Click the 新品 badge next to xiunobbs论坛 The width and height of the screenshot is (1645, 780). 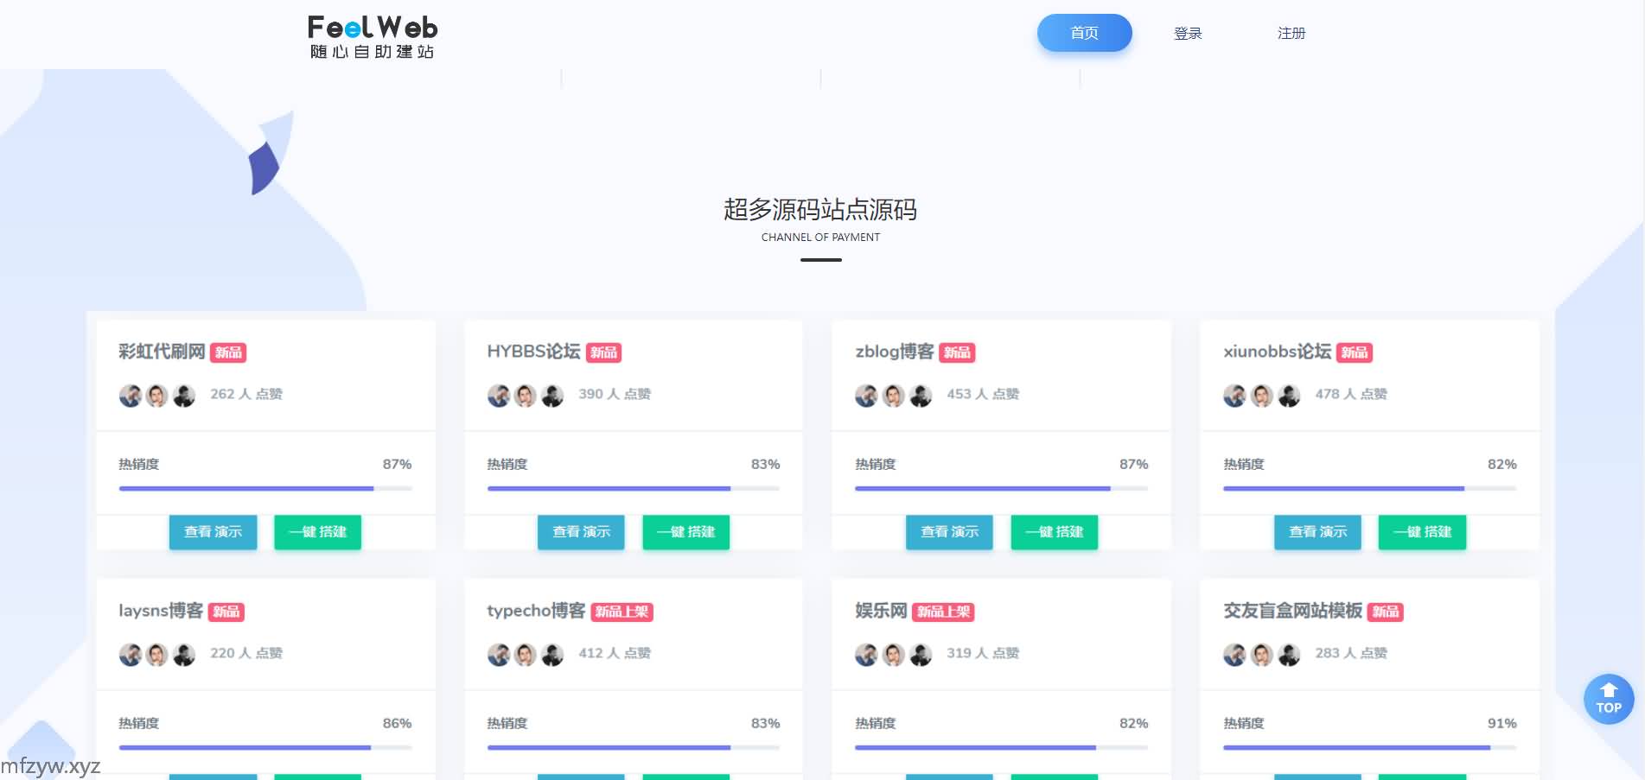tap(1355, 352)
